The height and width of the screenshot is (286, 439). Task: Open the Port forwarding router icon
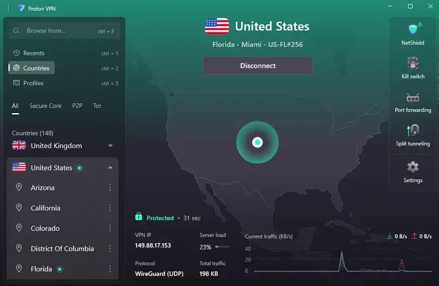[x=413, y=97]
